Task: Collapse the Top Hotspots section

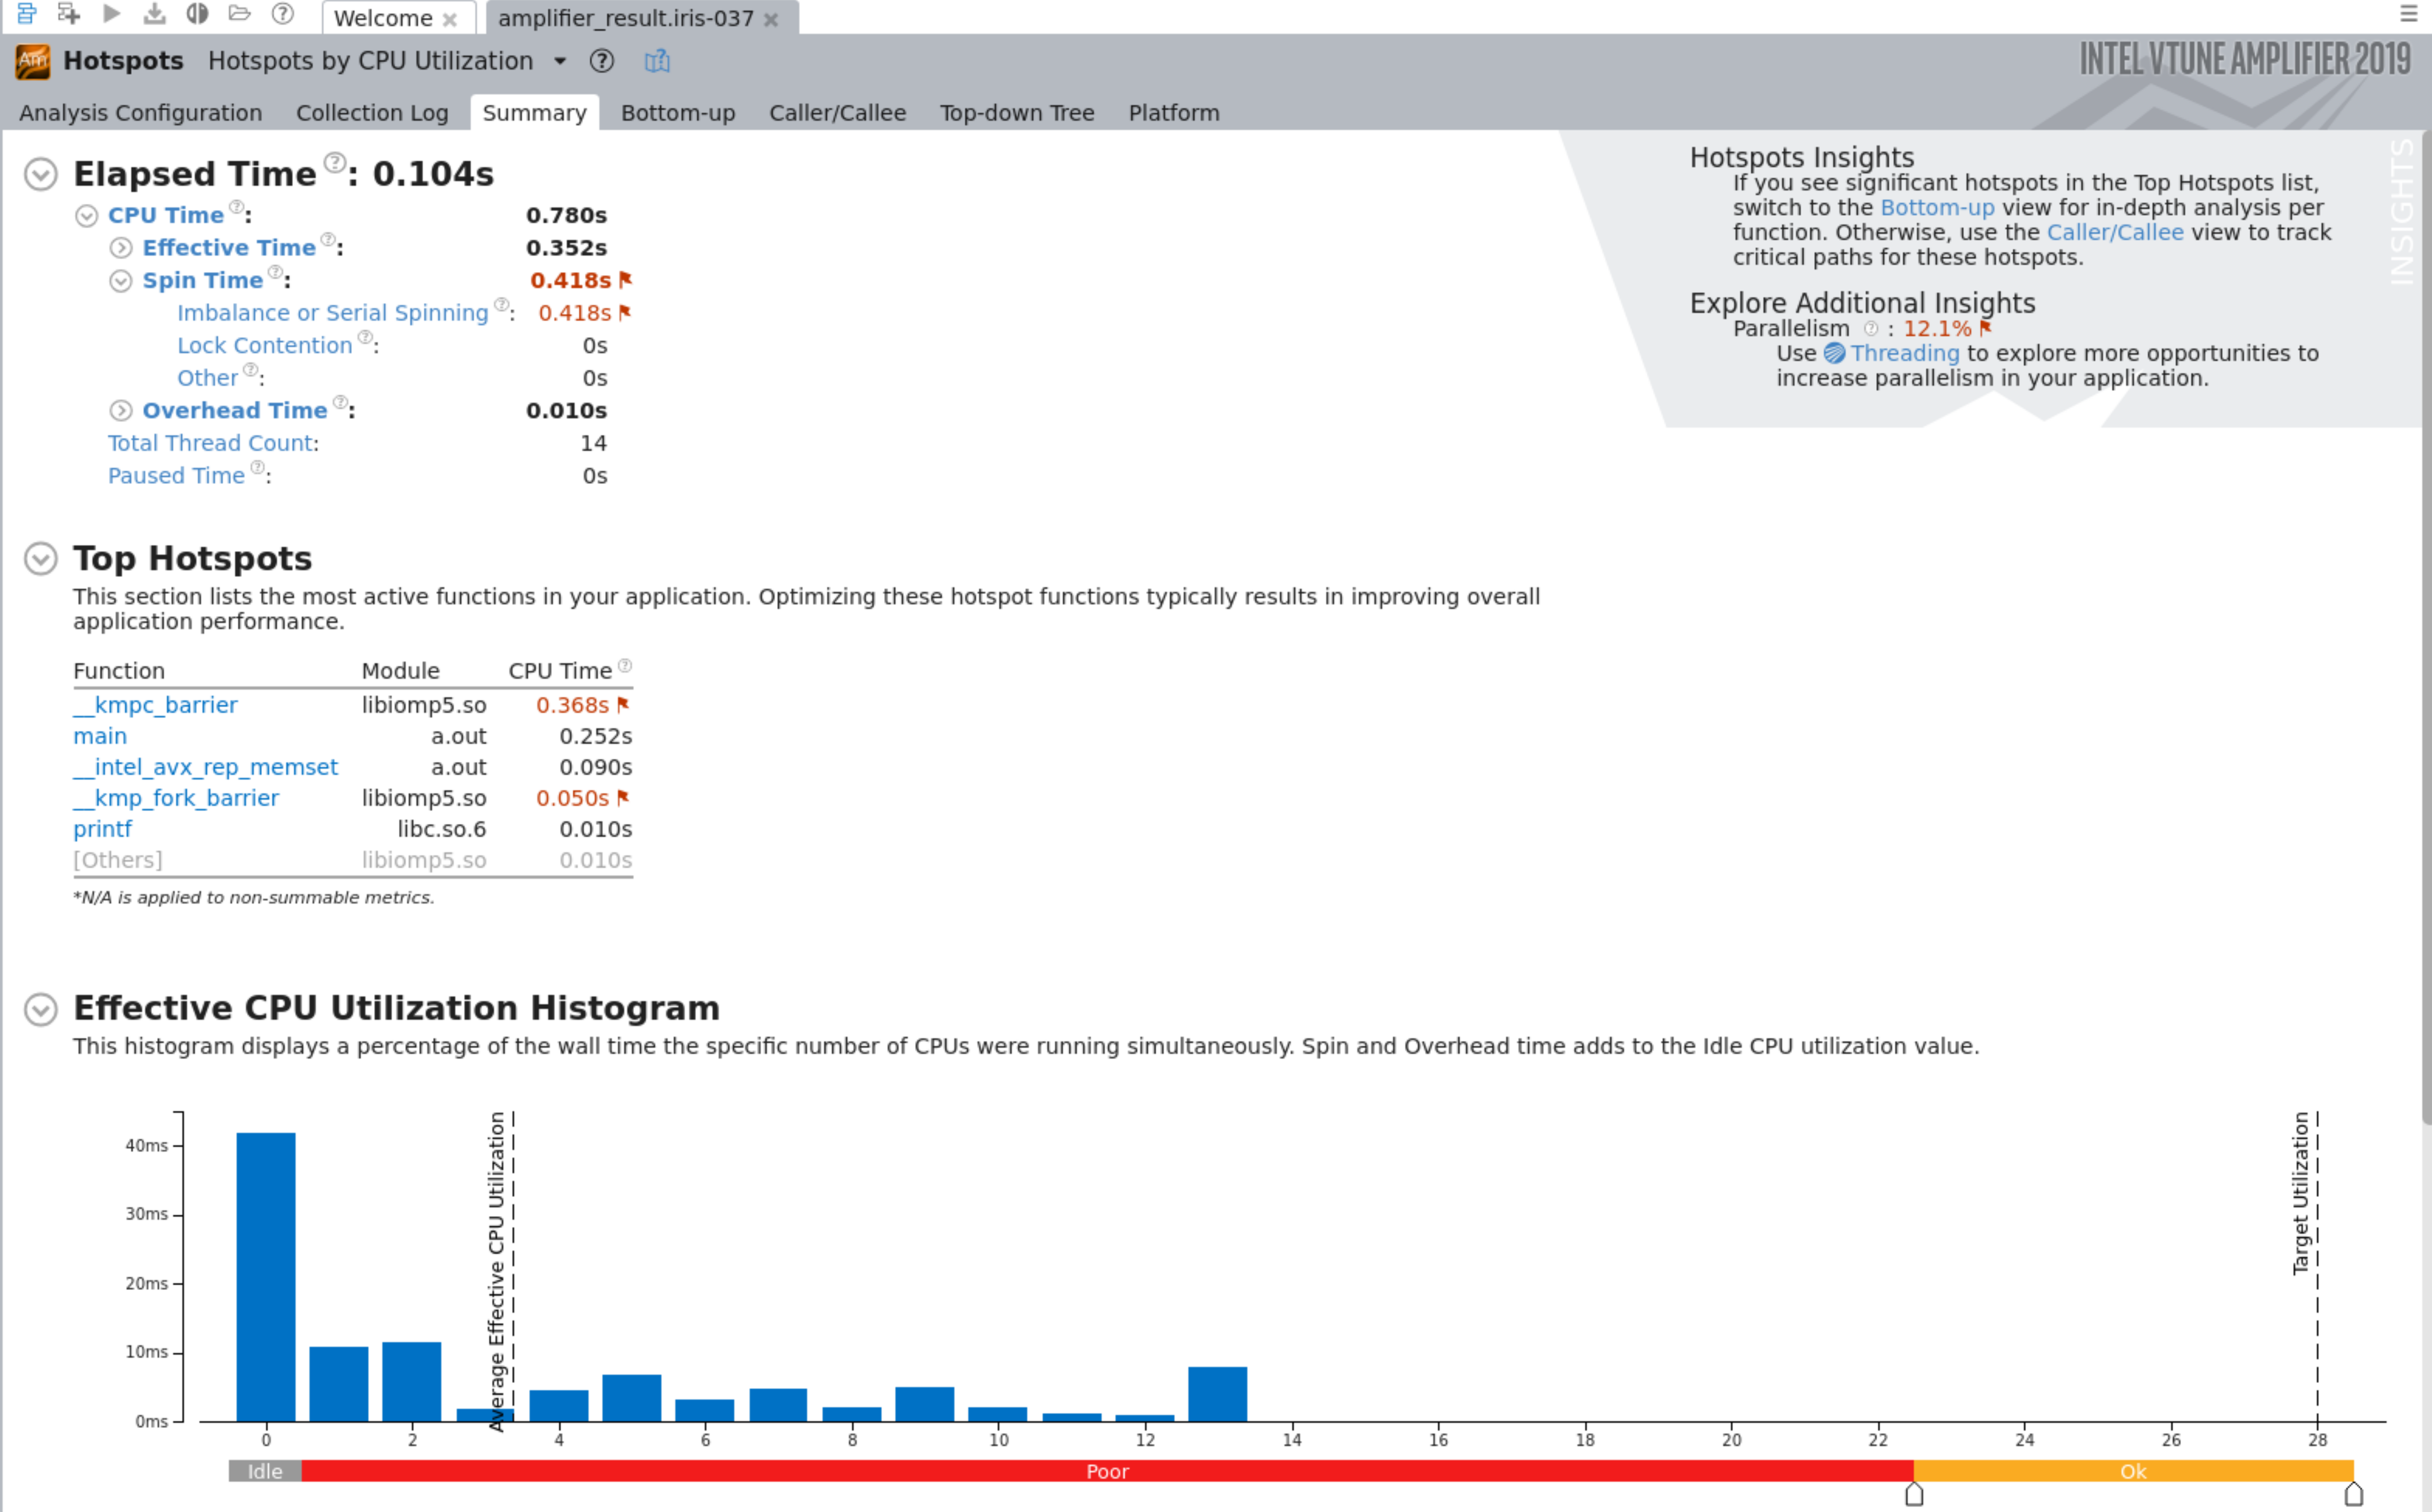Action: click(40, 558)
